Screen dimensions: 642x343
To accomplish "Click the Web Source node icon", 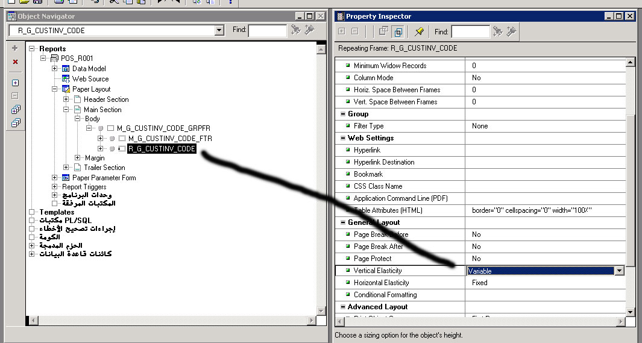I will [66, 79].
